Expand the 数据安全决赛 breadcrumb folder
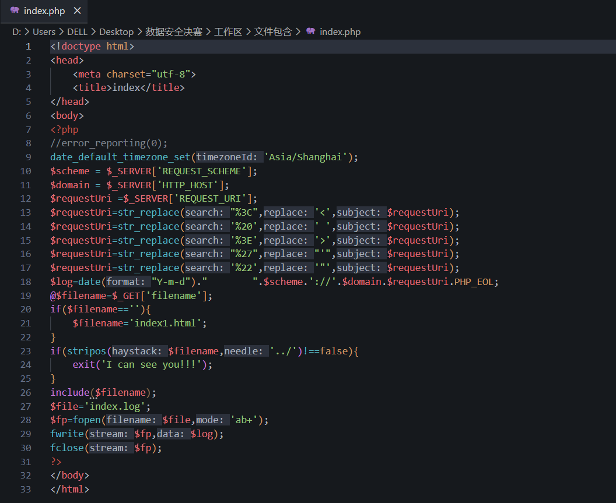Image resolution: width=616 pixels, height=503 pixels. point(173,31)
